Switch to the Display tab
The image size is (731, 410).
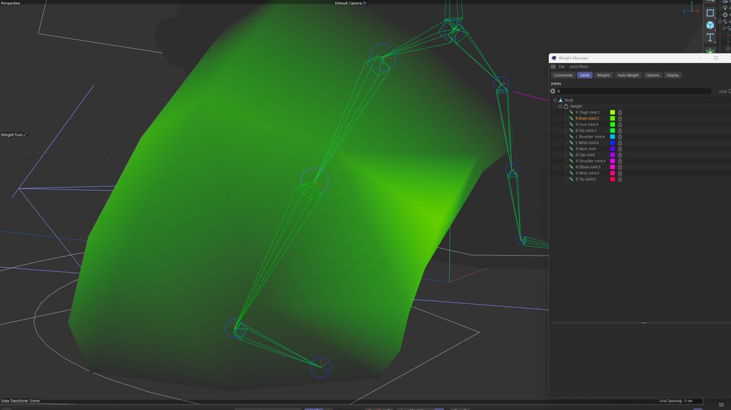(x=673, y=75)
